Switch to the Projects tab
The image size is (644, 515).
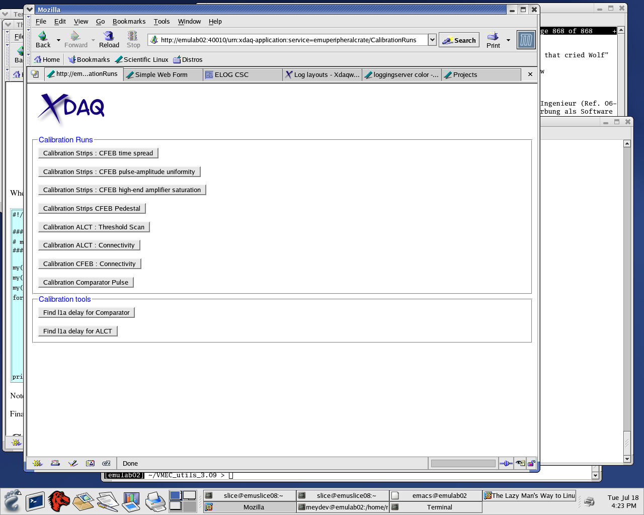point(481,74)
